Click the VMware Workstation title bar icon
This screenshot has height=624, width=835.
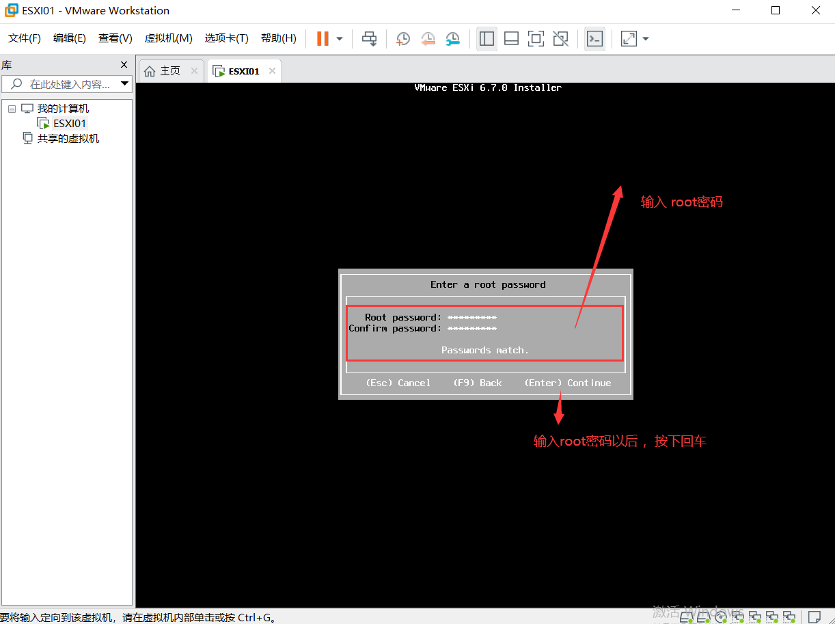tap(11, 10)
